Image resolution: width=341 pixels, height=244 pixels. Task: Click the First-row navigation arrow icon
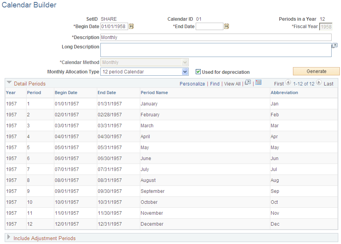(x=288, y=83)
